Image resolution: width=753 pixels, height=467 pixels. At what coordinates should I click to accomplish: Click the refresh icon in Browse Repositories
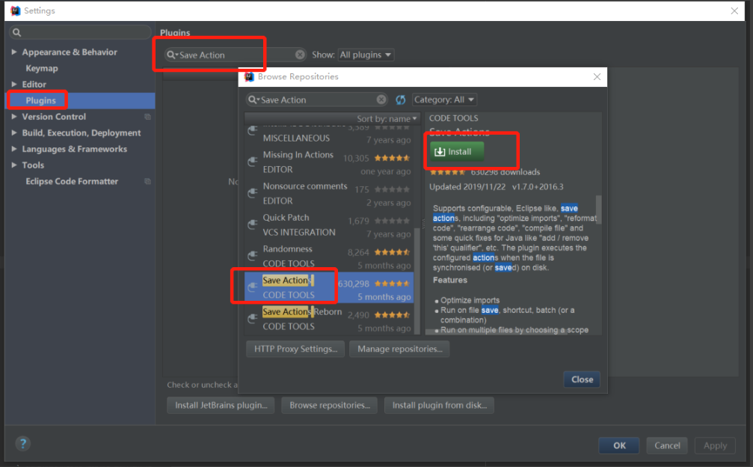(401, 100)
